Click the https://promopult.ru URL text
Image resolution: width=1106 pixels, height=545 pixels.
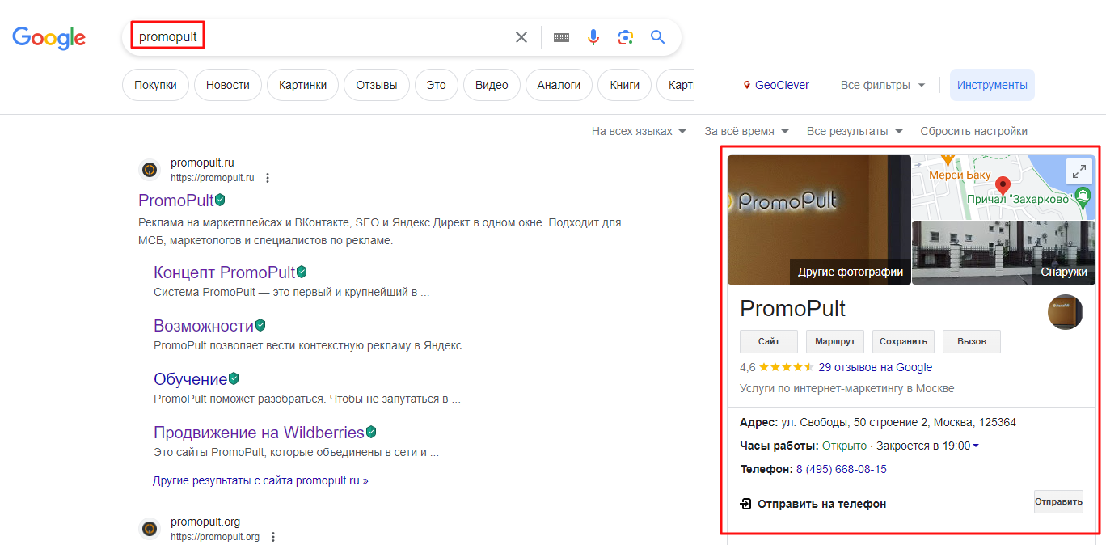click(213, 178)
